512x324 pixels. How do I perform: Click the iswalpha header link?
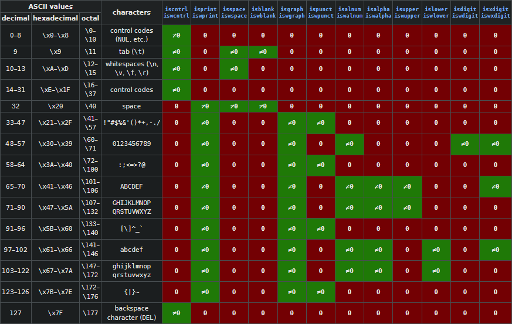(x=378, y=16)
